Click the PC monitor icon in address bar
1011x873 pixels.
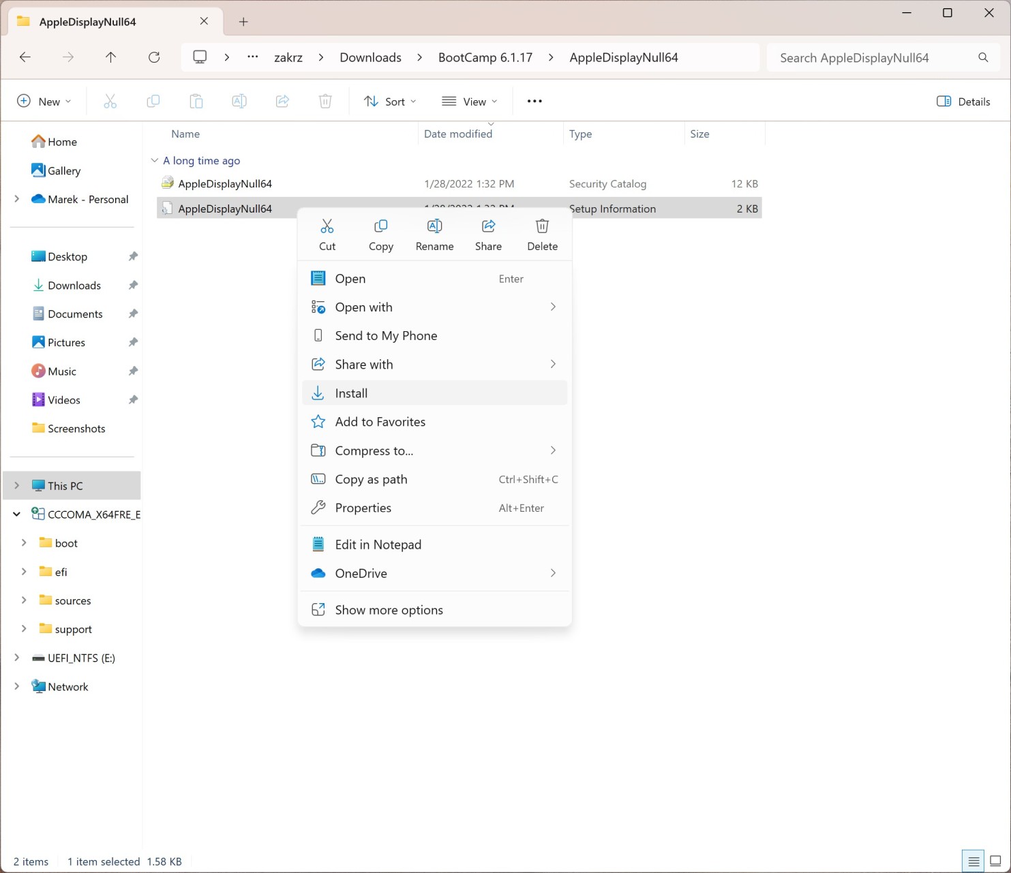(200, 57)
